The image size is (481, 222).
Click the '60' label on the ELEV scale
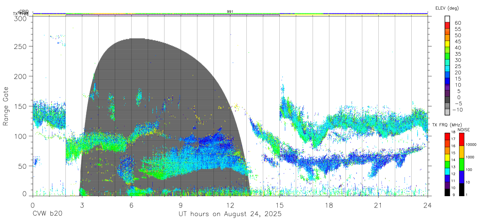point(457,23)
